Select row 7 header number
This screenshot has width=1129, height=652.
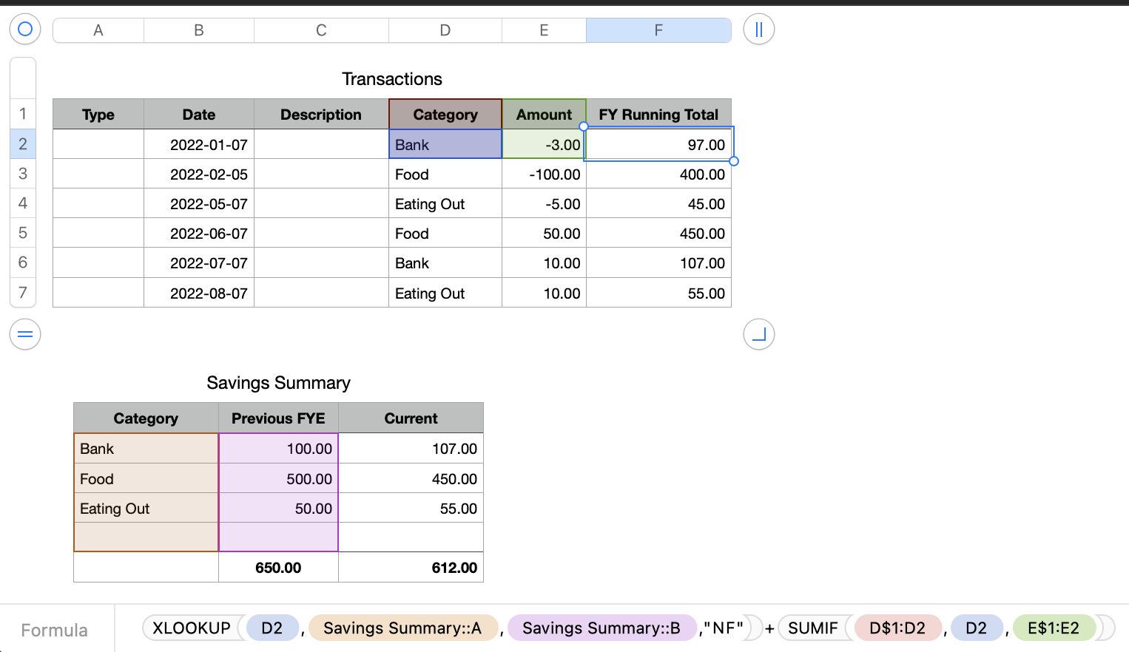pos(23,293)
